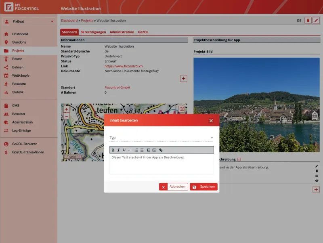The width and height of the screenshot is (323, 243).
Task: Insert a numbered list in the editor
Action: pos(136,150)
